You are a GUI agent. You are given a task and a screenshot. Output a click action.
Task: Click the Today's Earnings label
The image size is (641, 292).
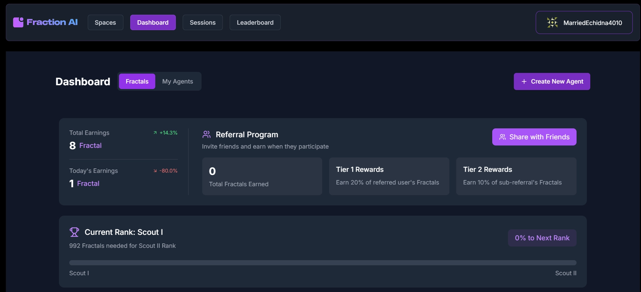[94, 171]
